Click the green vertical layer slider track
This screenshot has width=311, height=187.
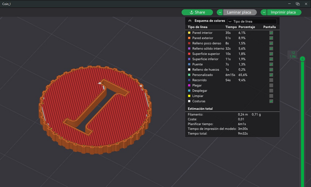coord(302,124)
